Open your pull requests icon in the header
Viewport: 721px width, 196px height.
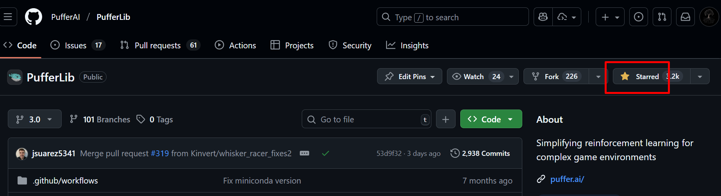[x=662, y=17]
